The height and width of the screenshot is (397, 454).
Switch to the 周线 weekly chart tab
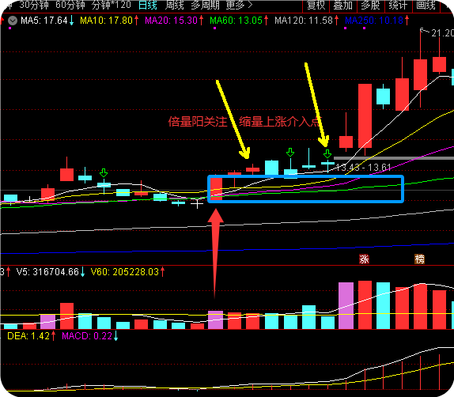(x=174, y=5)
